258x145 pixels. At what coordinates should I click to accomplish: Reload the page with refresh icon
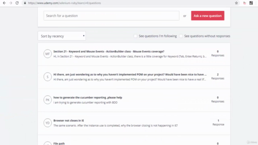(17, 3)
